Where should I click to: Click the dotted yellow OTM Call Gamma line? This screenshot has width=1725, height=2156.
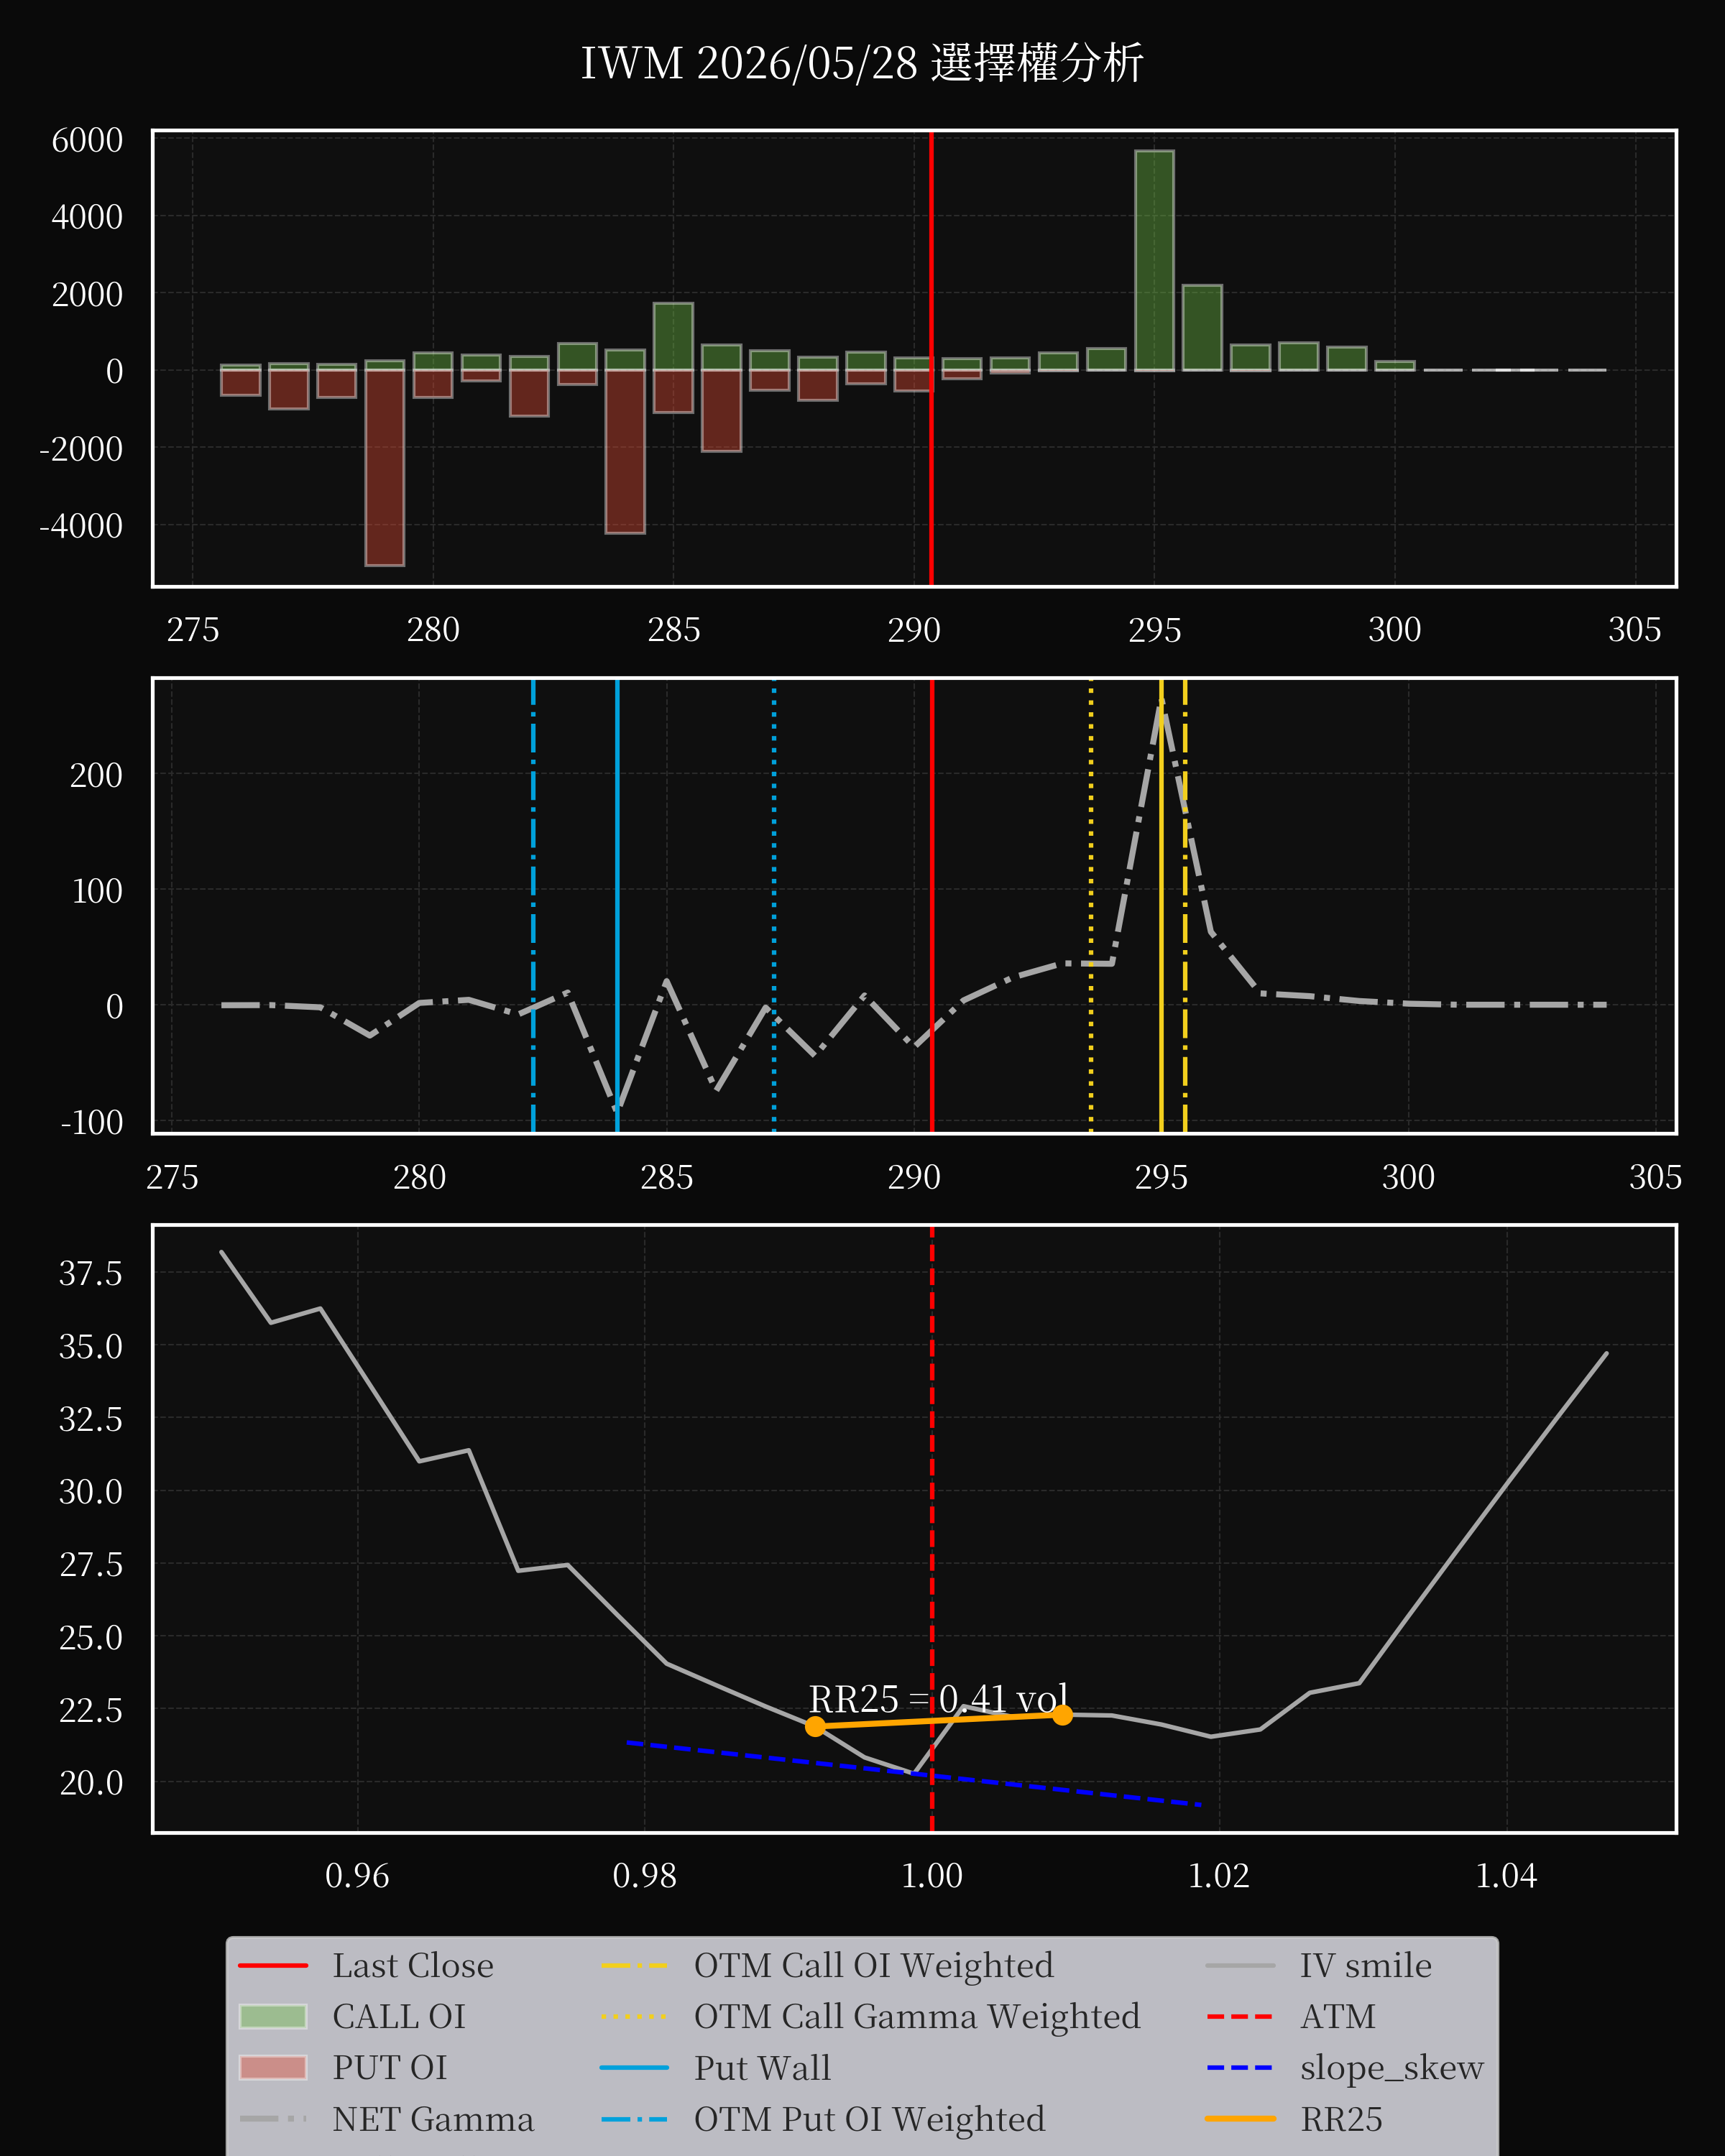click(x=1091, y=905)
